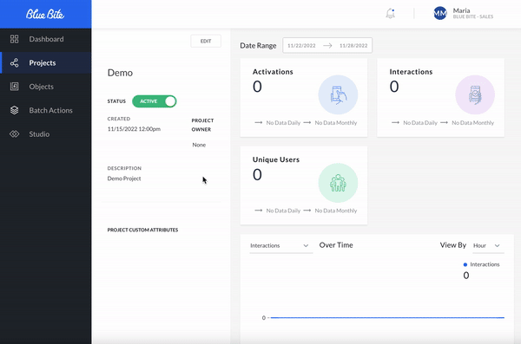Screen dimensions: 521x344
Task: Open the Interactions metric dropdown
Action: 280,245
